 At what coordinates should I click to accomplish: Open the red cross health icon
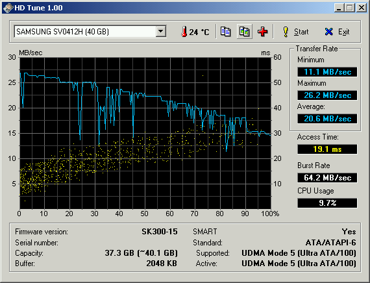[263, 32]
